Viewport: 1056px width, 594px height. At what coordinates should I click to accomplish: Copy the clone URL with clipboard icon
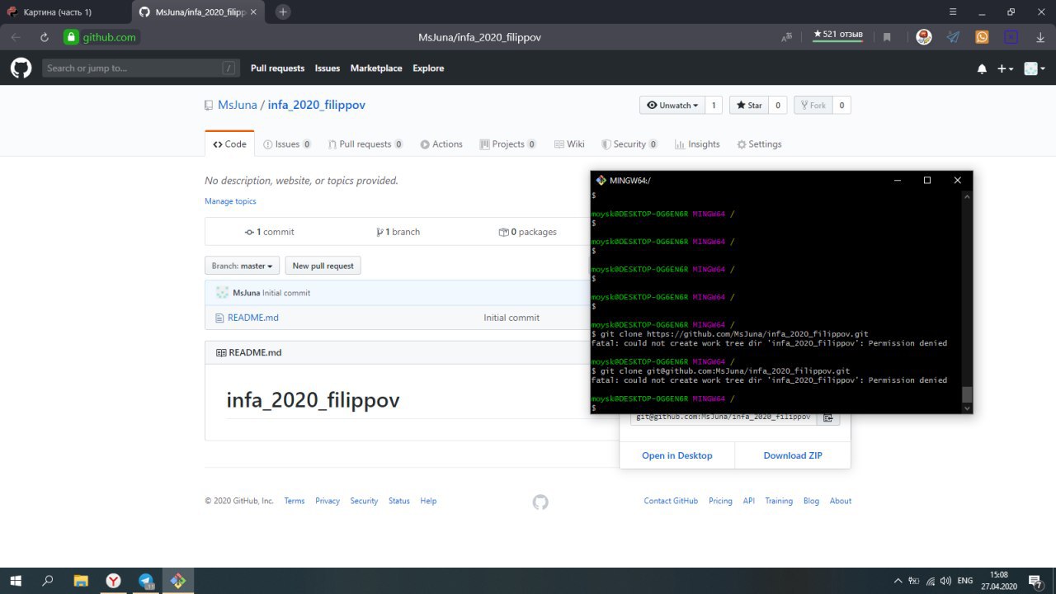[828, 417]
